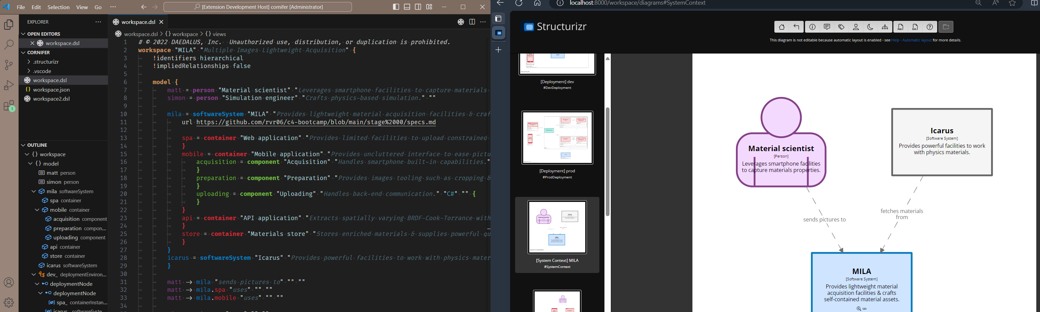Open the Manage gear icon in VS Code

pyautogui.click(x=9, y=302)
